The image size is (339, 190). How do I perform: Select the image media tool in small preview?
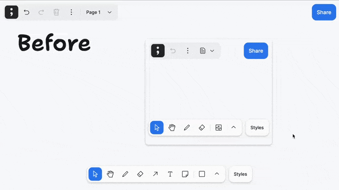pyautogui.click(x=219, y=128)
